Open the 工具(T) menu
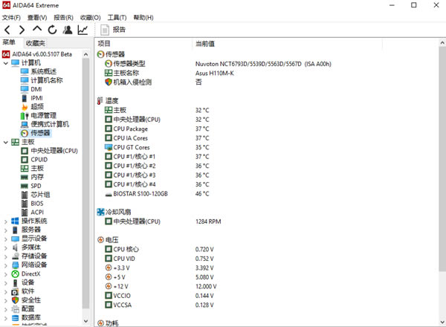446x327 pixels. coord(116,17)
